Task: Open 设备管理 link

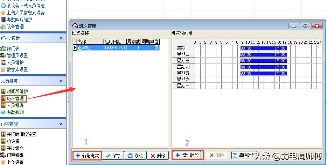Action: pos(15,27)
